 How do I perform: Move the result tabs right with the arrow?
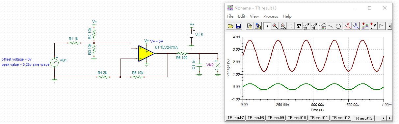[389, 118]
